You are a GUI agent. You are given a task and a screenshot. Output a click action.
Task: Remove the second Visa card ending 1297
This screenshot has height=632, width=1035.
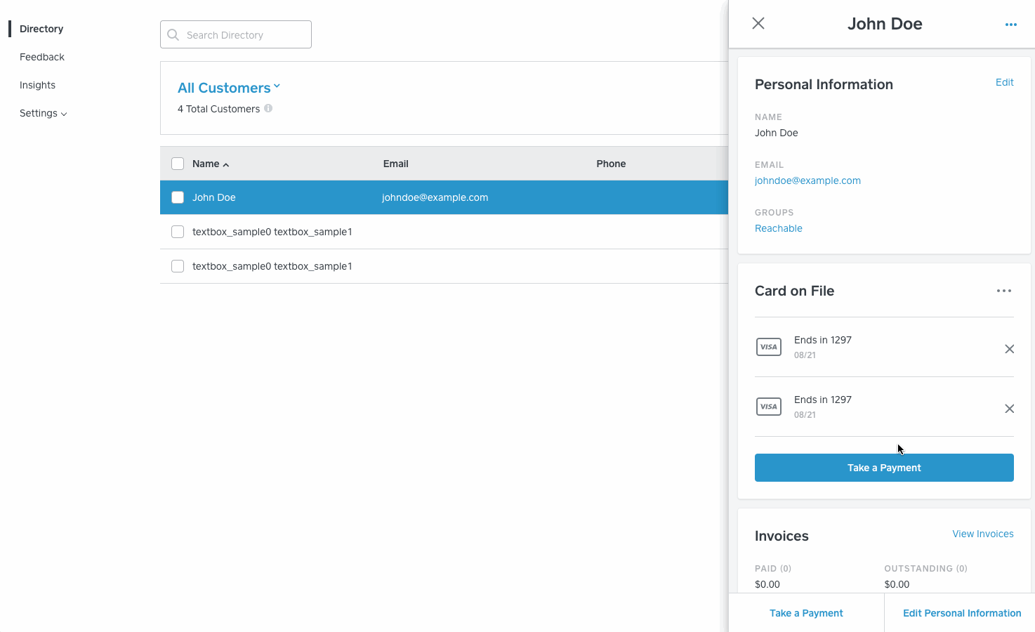click(x=1009, y=409)
